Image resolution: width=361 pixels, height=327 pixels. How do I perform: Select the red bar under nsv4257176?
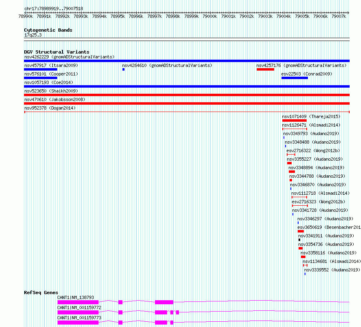pyautogui.click(x=265, y=69)
